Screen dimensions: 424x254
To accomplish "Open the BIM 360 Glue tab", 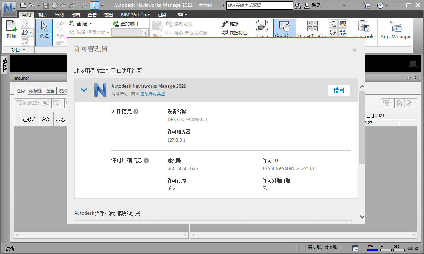I will (135, 15).
